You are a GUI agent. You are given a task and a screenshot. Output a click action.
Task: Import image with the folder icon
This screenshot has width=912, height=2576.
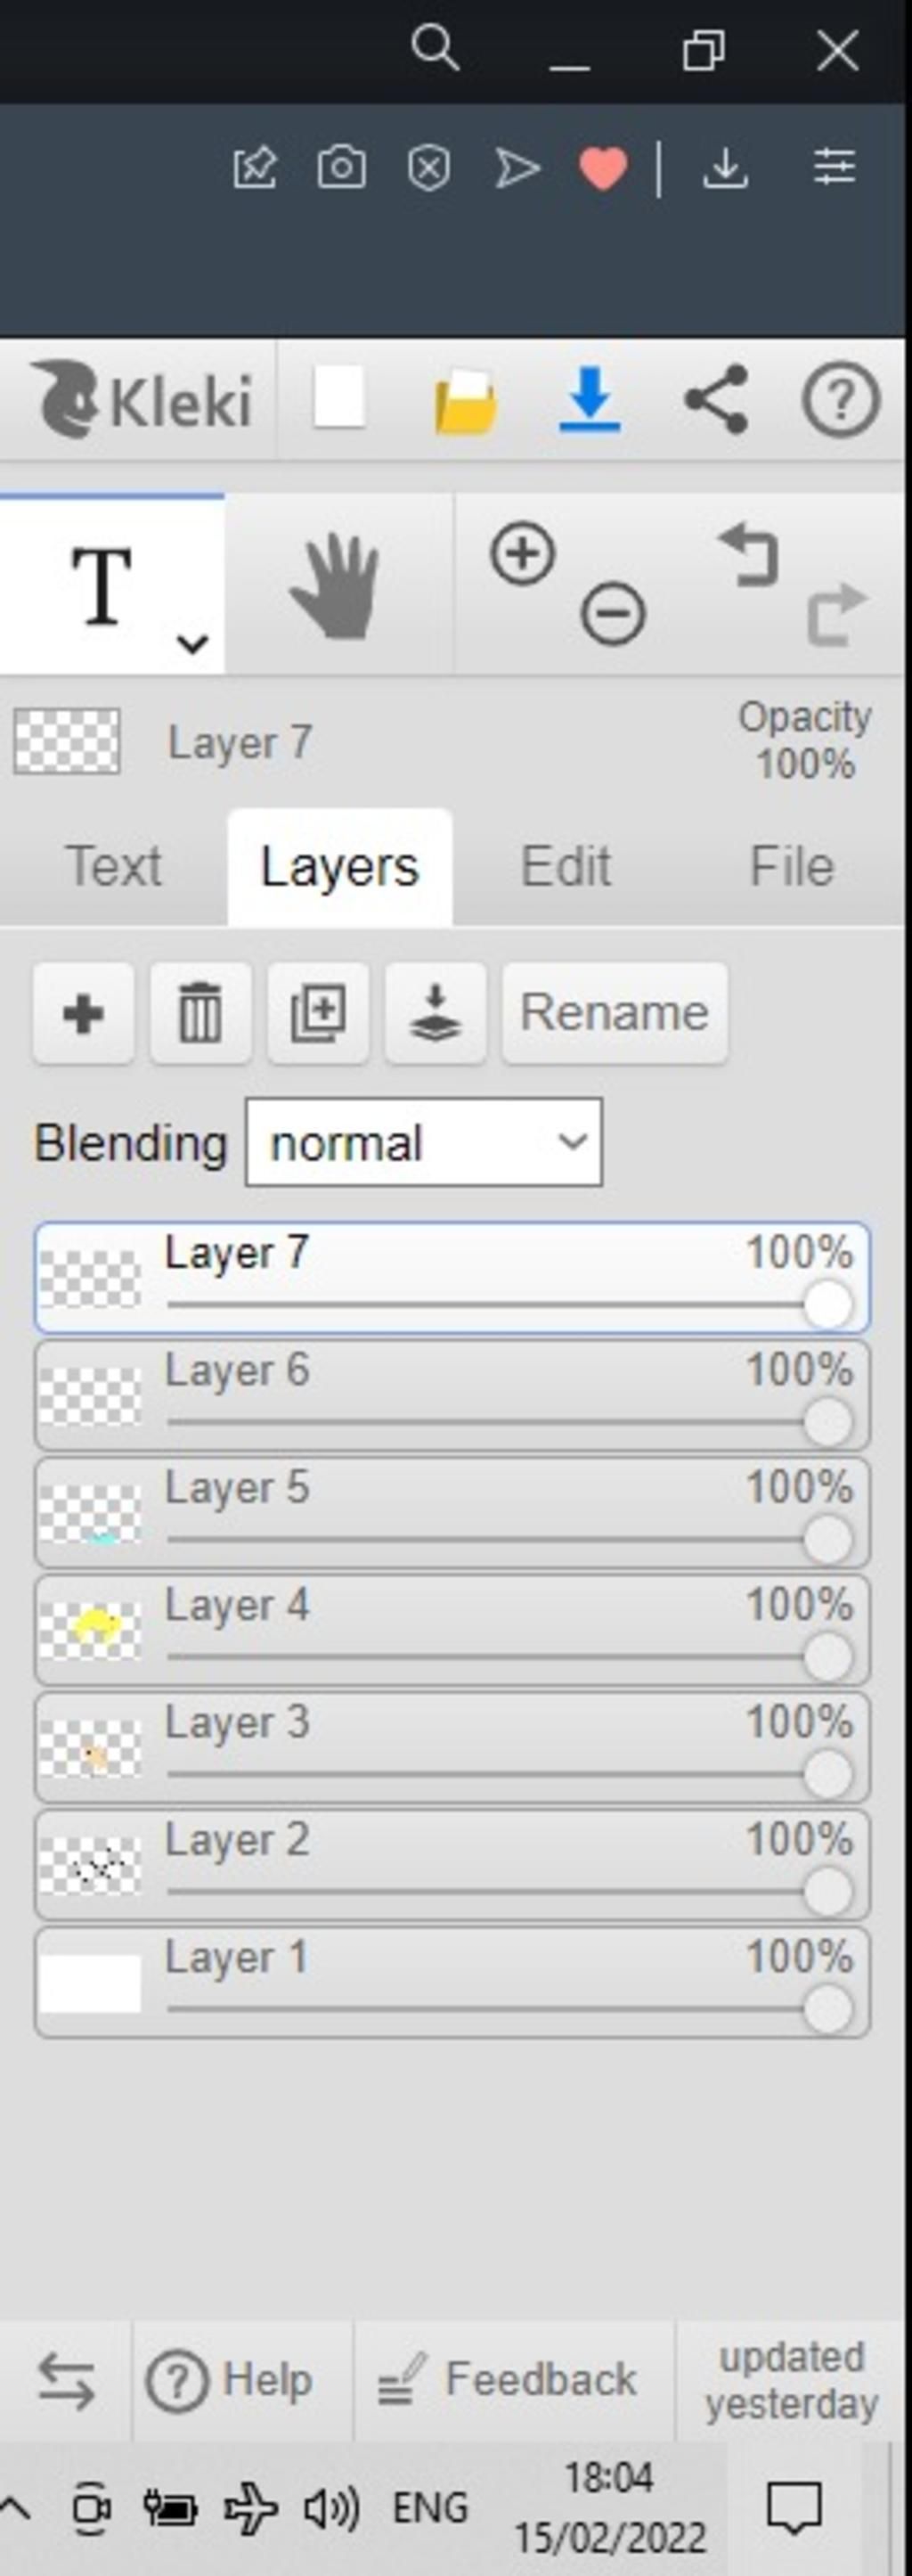point(465,402)
